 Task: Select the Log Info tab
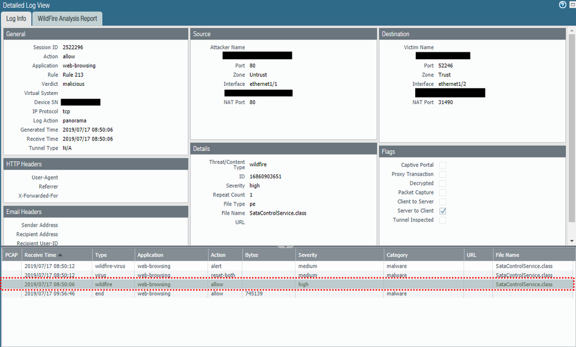[16, 18]
